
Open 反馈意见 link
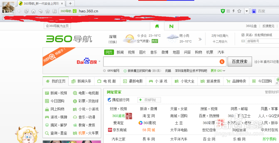pyautogui.click(x=268, y=26)
